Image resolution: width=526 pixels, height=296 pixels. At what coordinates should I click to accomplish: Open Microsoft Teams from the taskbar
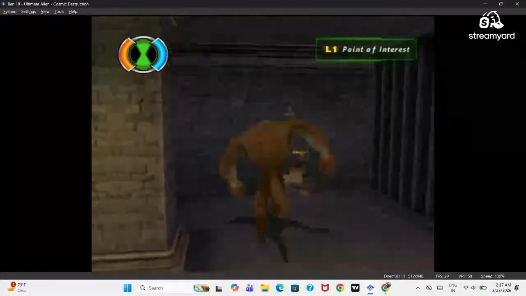[249, 288]
